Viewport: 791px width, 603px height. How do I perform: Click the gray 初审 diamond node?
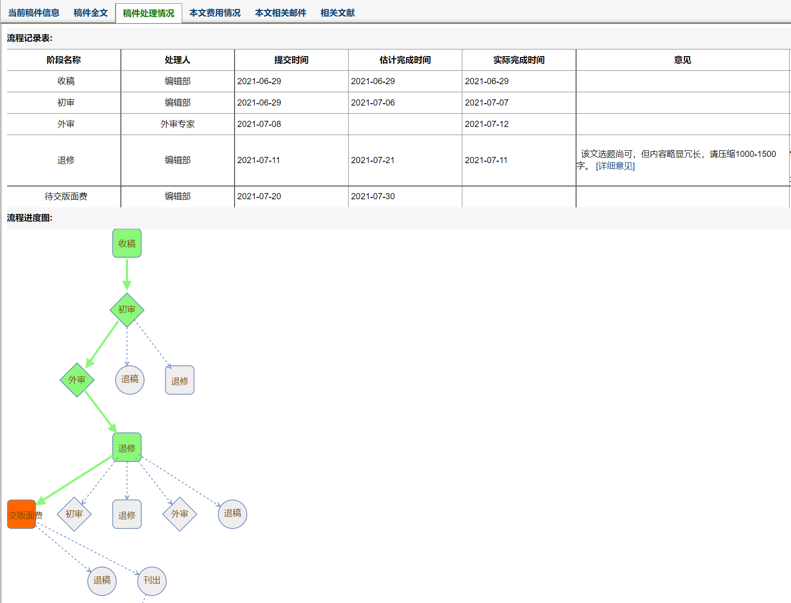(x=74, y=514)
